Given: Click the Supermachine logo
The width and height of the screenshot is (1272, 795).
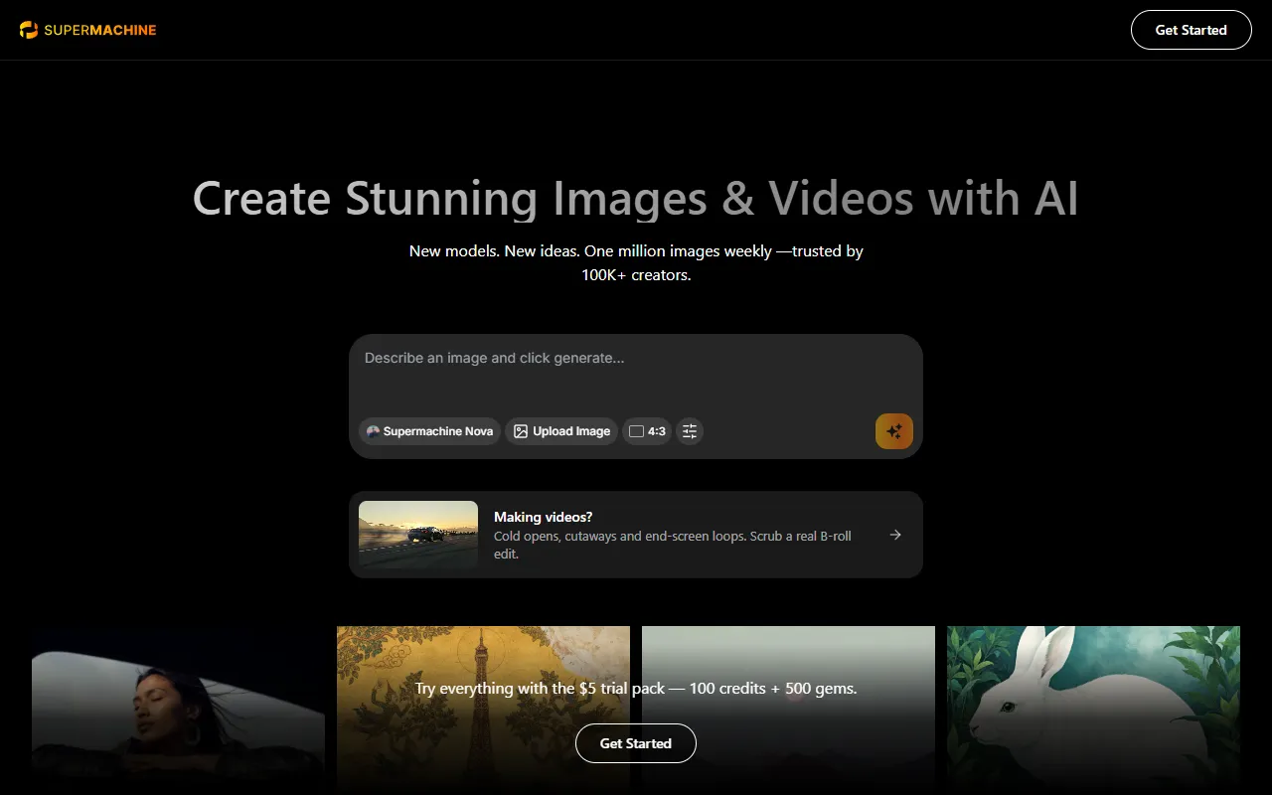Looking at the screenshot, I should [87, 30].
